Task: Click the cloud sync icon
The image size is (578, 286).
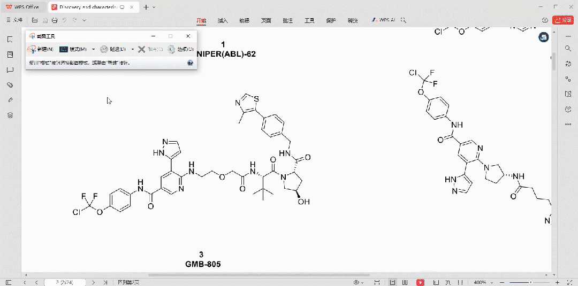Action: pos(545,20)
